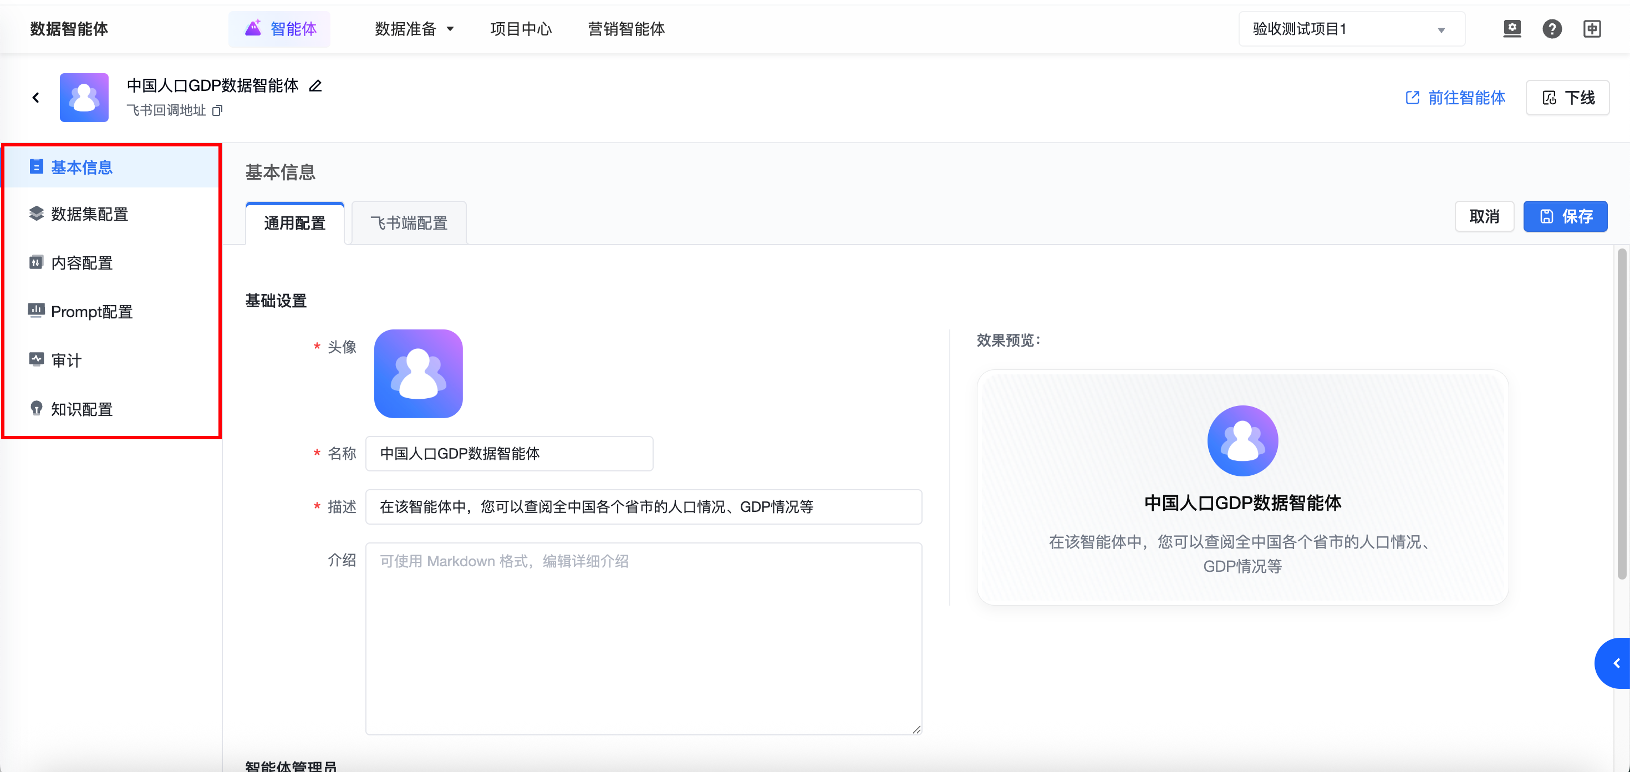Viewport: 1630px width, 772px height.
Task: Click the monitor settings icon in header
Action: click(1512, 29)
